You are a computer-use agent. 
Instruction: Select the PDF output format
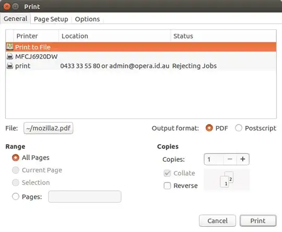pyautogui.click(x=209, y=128)
